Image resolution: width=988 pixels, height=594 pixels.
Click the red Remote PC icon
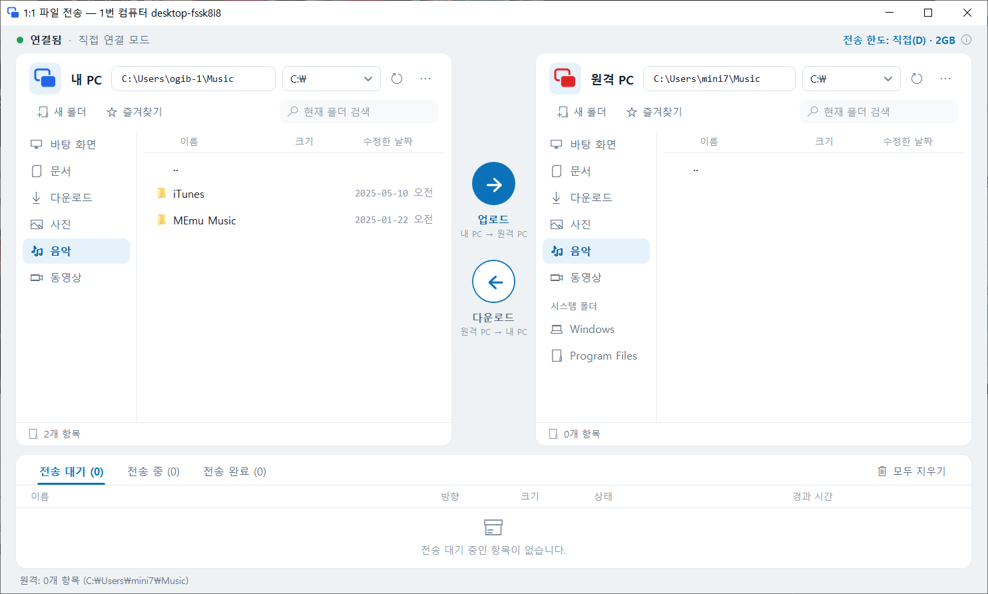[x=565, y=79]
